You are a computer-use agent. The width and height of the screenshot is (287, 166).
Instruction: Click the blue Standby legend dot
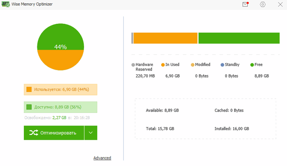click(222, 65)
